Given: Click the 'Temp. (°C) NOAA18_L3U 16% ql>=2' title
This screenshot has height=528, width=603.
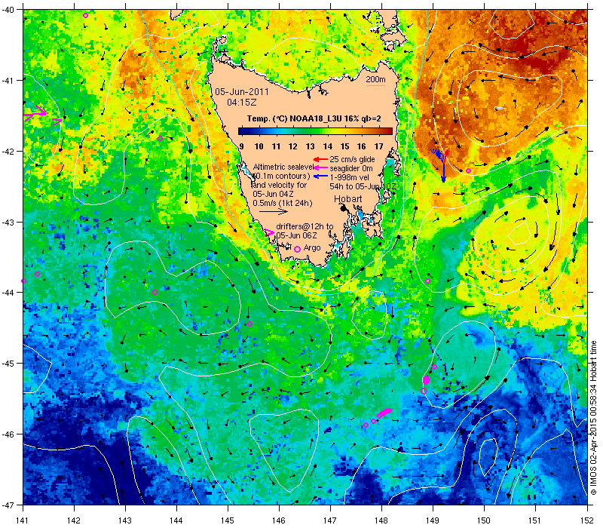Looking at the screenshot, I should pyautogui.click(x=314, y=118).
